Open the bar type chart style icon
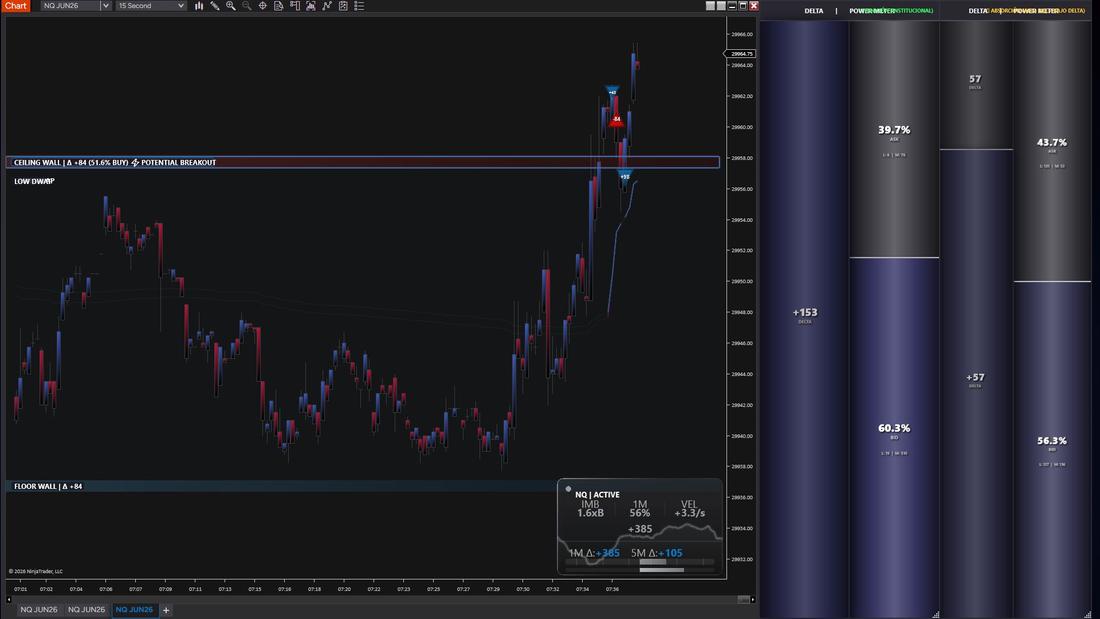1100x619 pixels. pyautogui.click(x=199, y=6)
